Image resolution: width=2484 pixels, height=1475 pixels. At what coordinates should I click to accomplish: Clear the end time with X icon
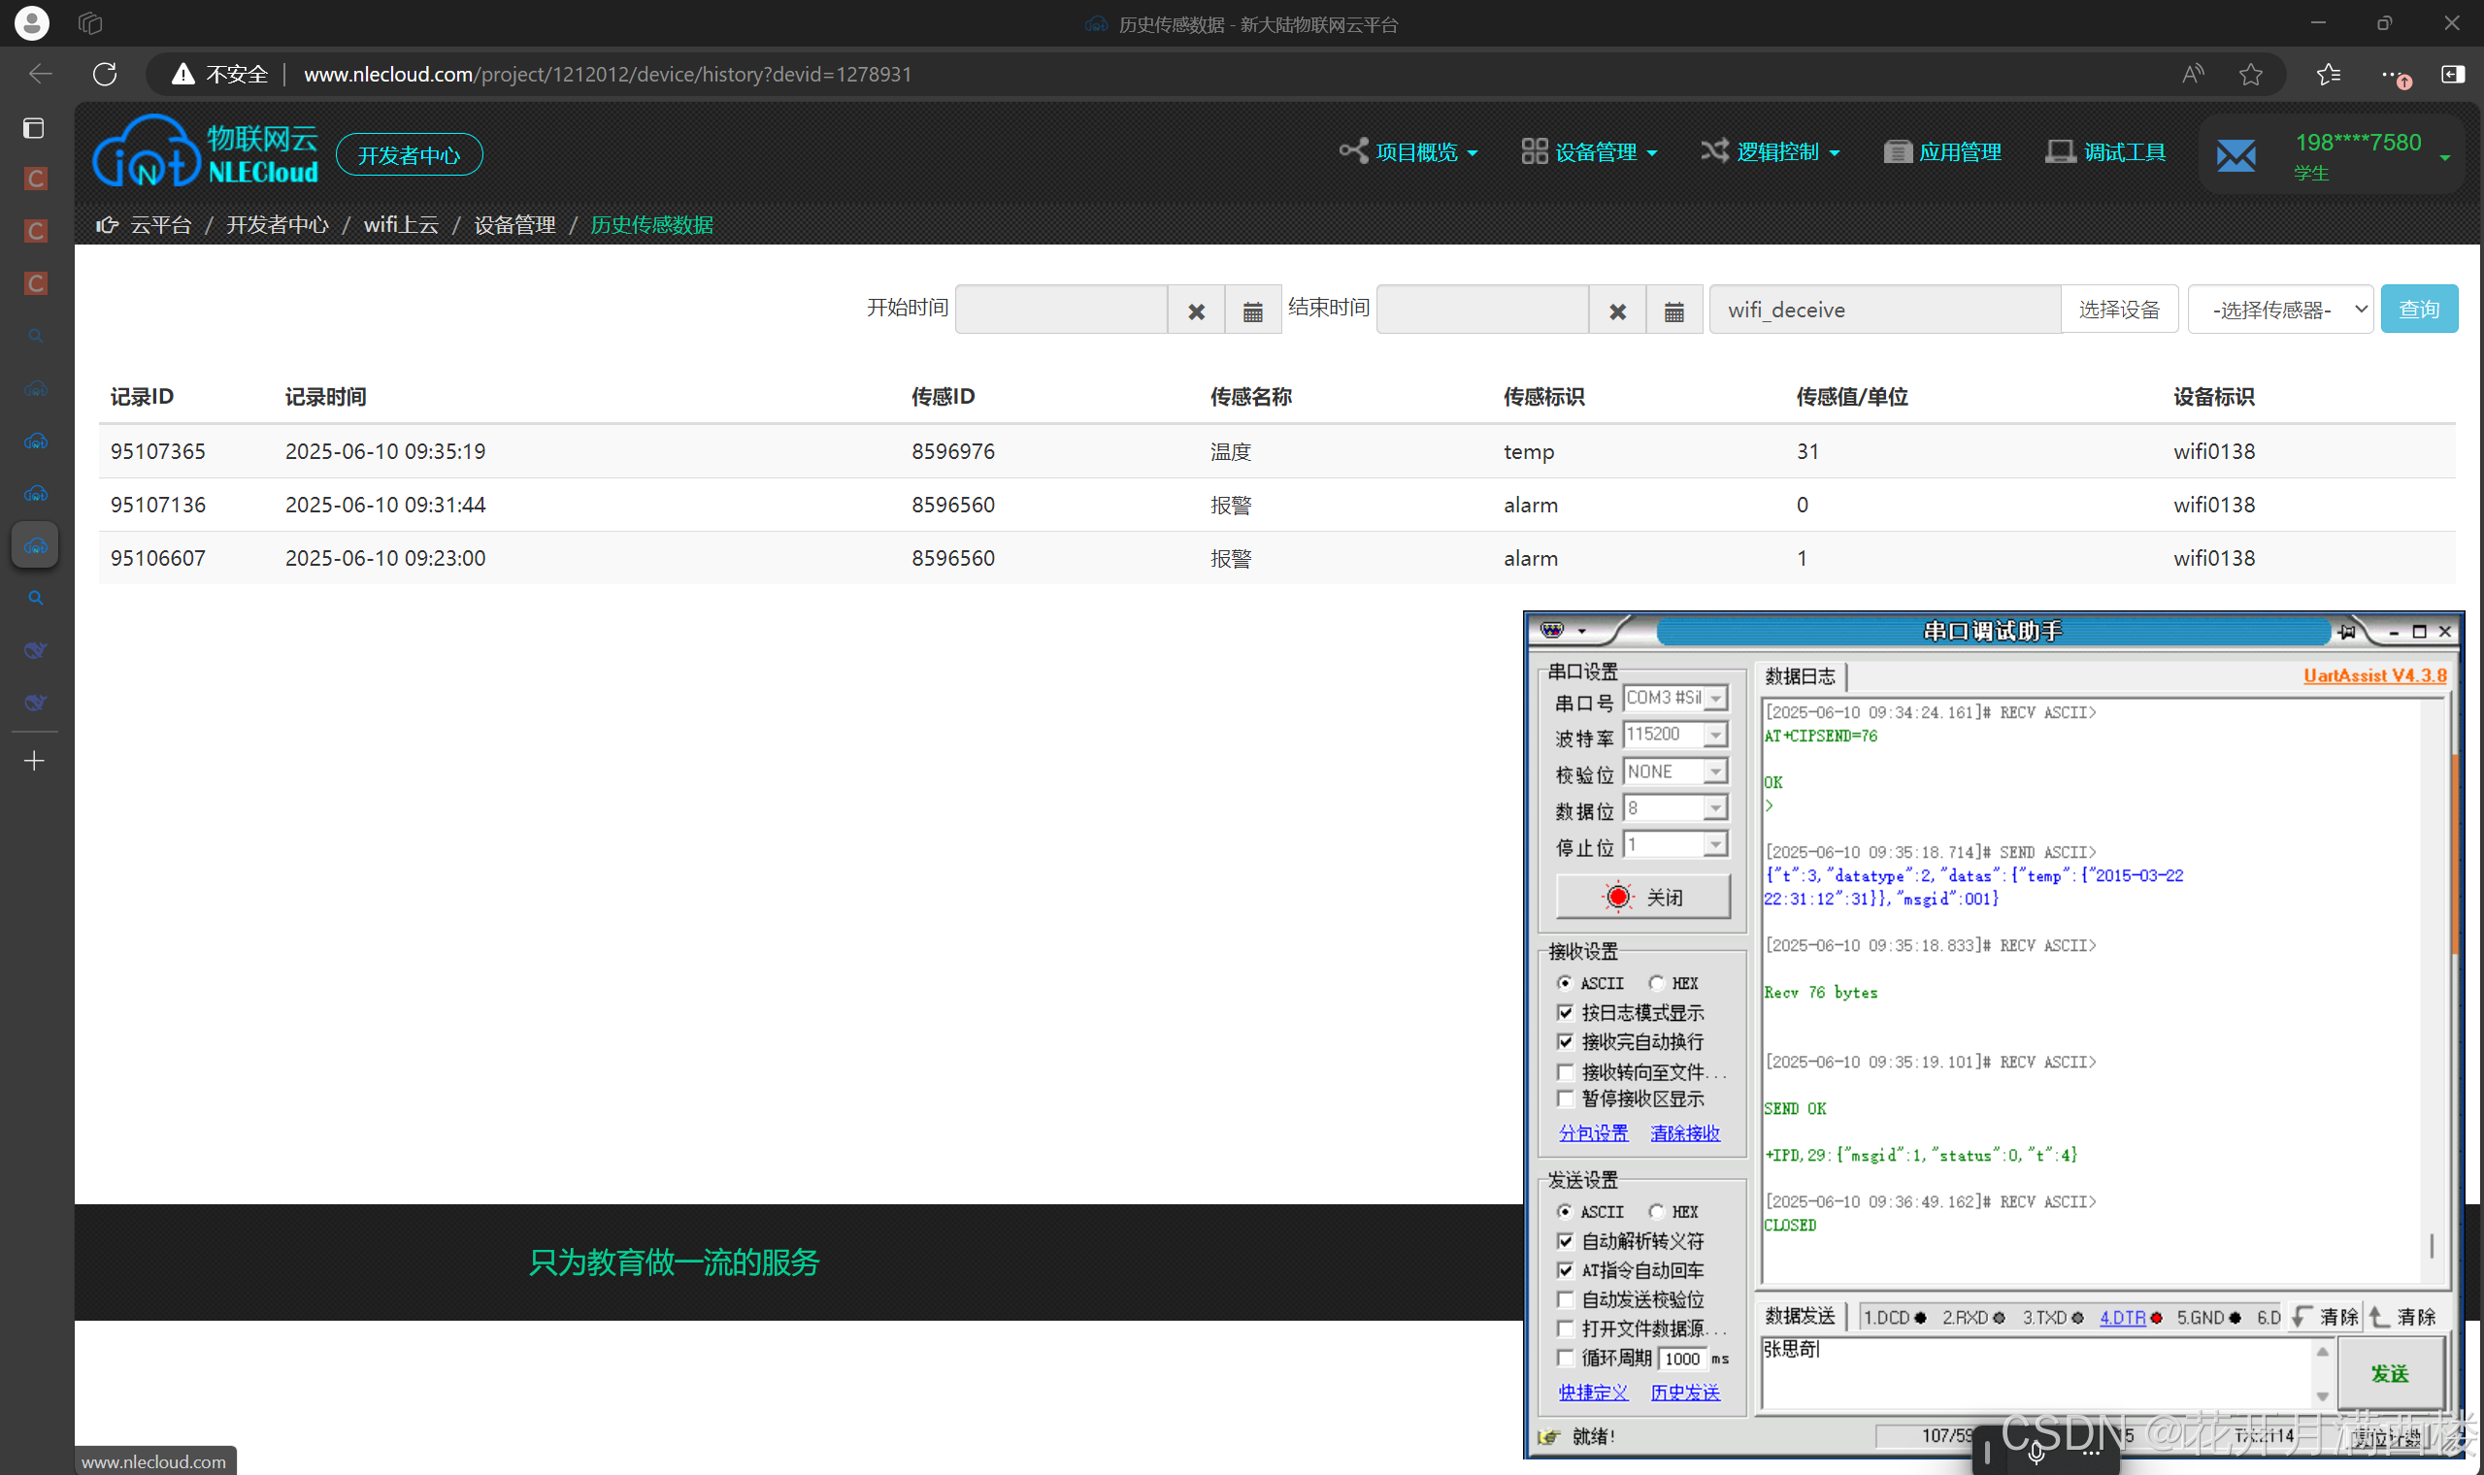pos(1617,311)
